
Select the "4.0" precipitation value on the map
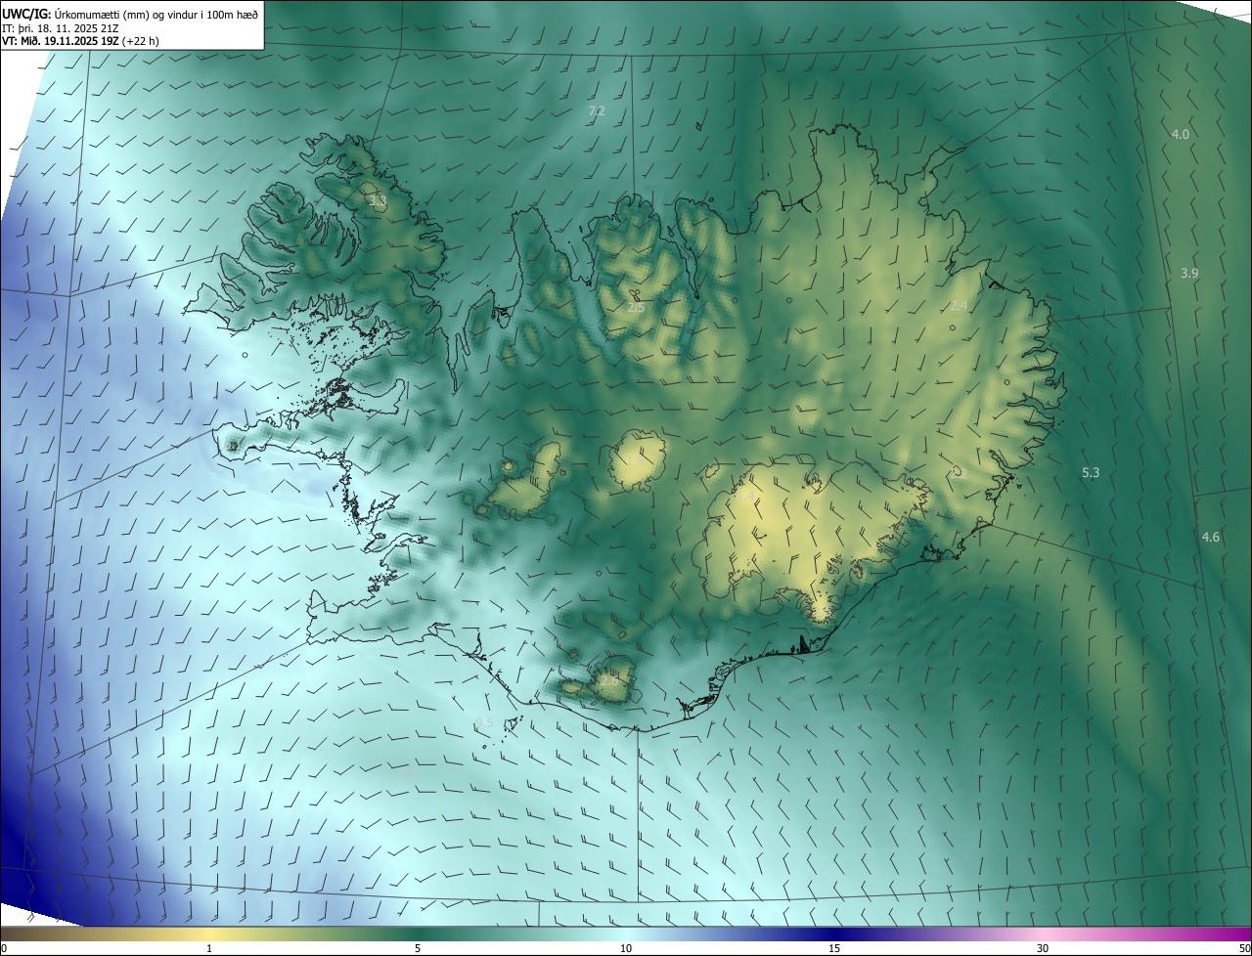point(1181,134)
